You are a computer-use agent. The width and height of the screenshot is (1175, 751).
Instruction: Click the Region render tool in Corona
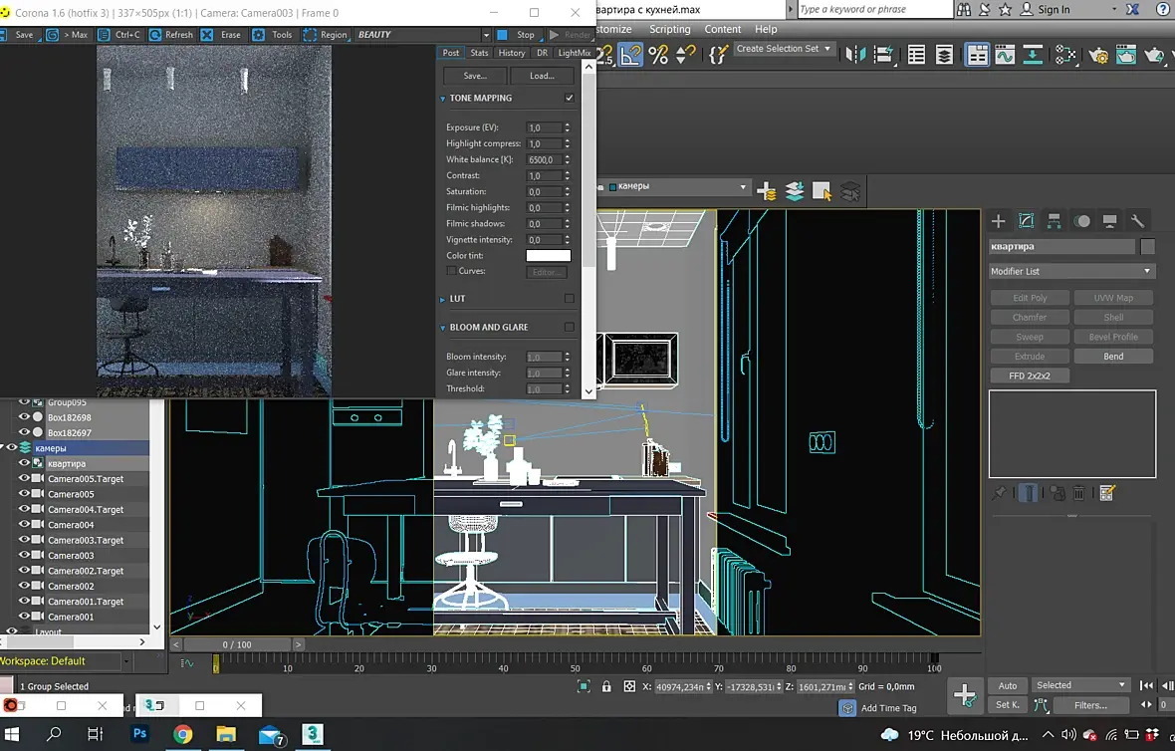[326, 35]
